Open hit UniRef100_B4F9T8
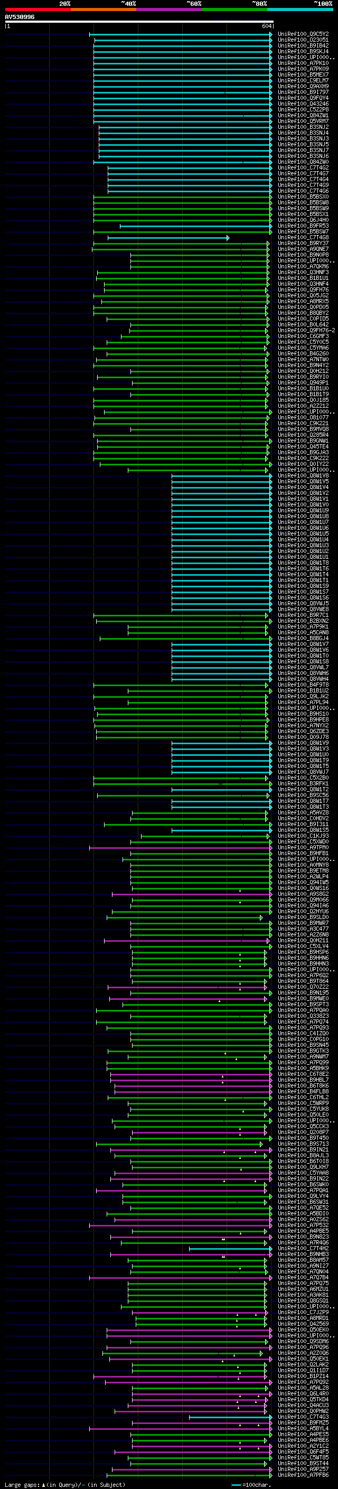This screenshot has height=1489, width=338. 303,685
